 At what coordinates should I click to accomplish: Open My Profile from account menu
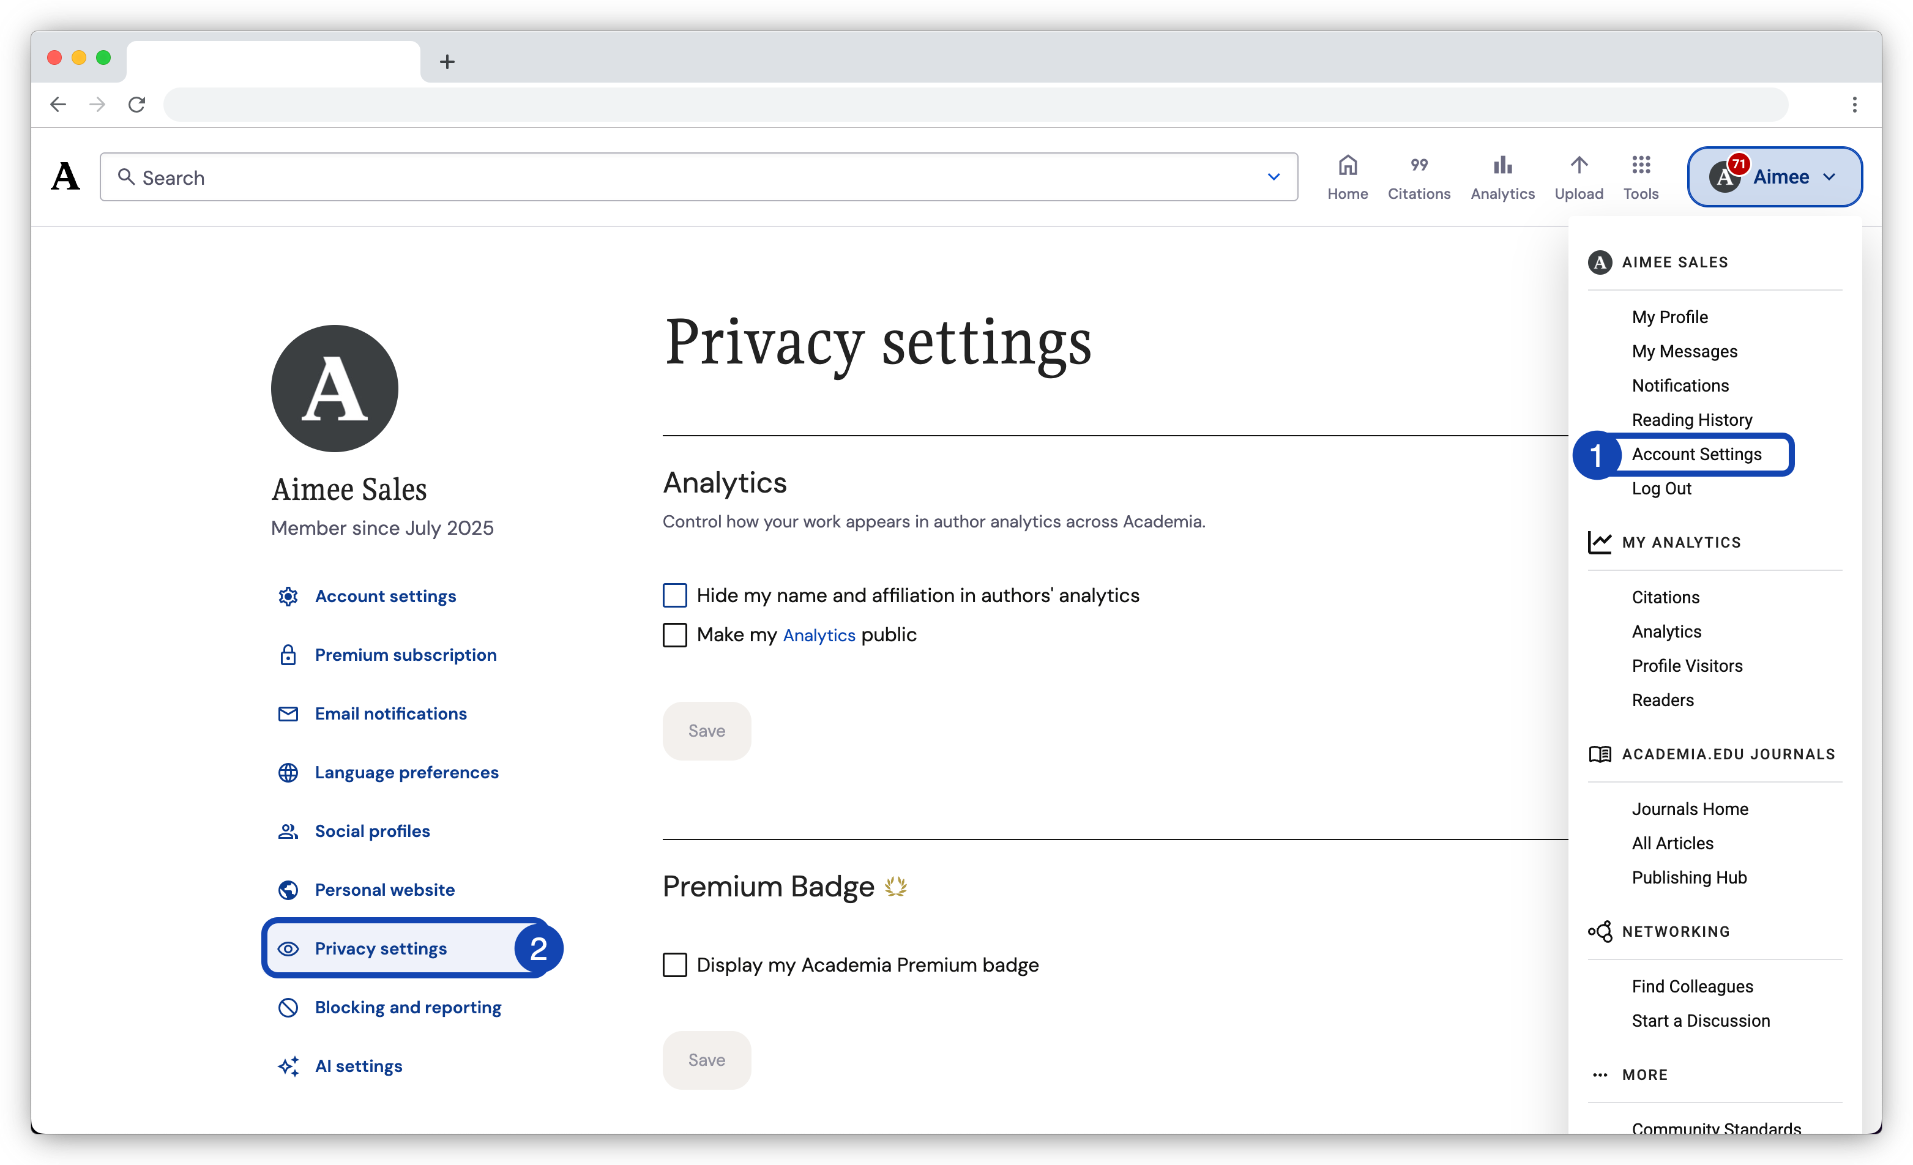tap(1669, 317)
